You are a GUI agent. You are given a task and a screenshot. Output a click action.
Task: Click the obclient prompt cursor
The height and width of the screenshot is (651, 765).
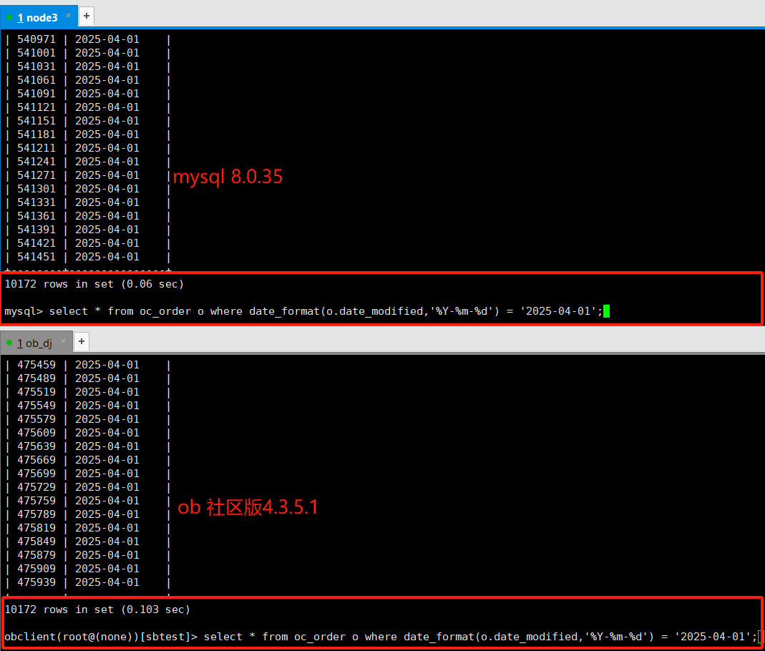[759, 637]
